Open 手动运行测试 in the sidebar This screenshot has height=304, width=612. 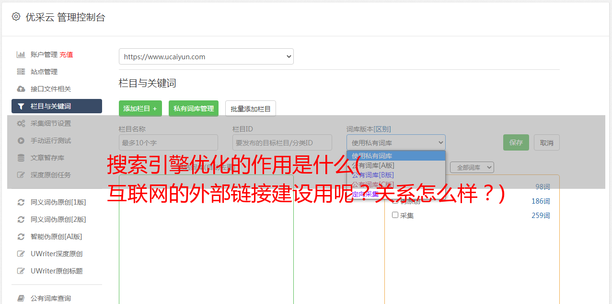pyautogui.click(x=51, y=141)
